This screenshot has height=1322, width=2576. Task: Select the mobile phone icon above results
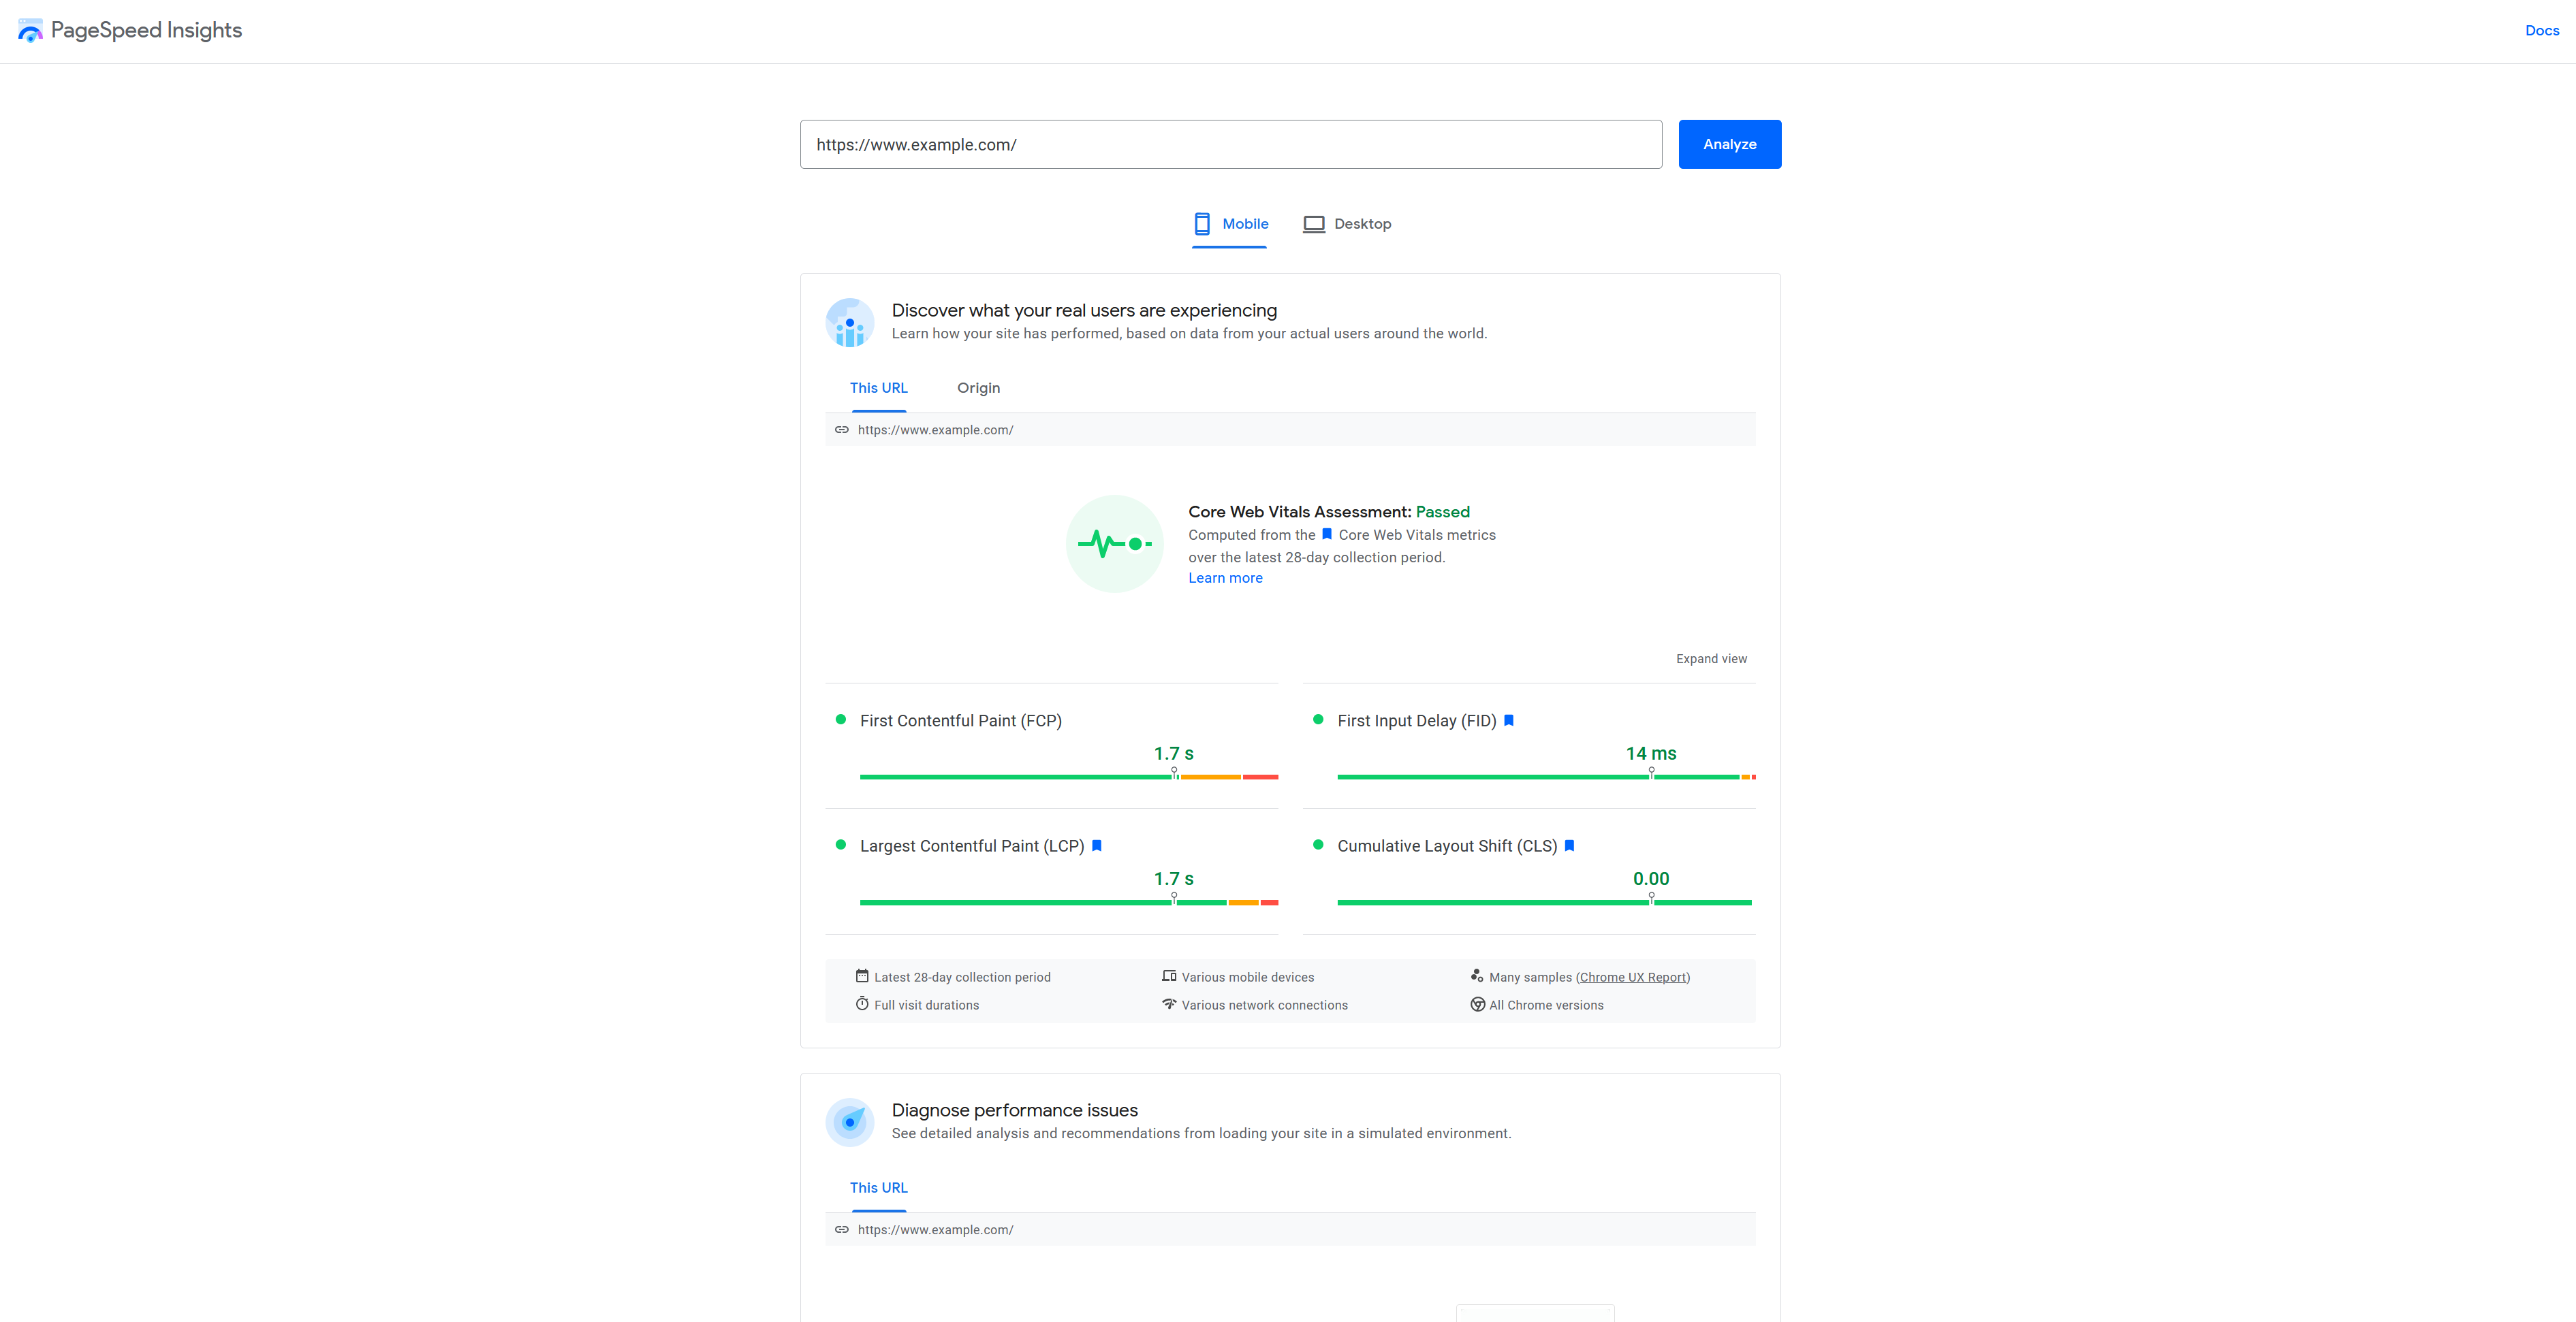(1202, 224)
